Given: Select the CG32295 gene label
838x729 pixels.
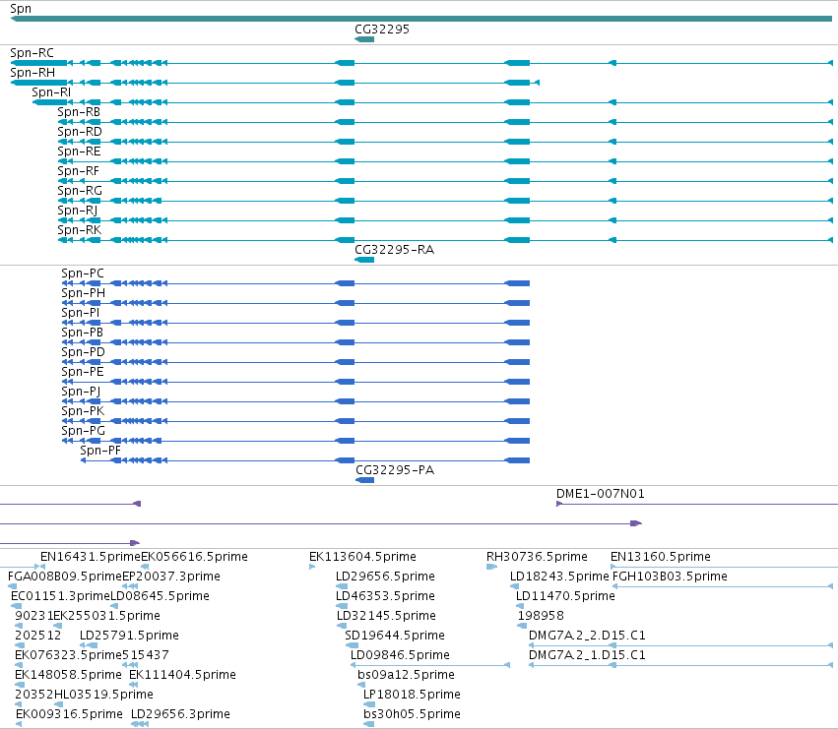Looking at the screenshot, I should [382, 29].
